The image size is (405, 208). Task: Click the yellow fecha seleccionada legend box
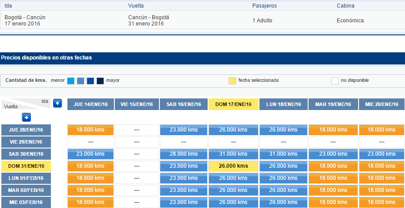coord(233,81)
